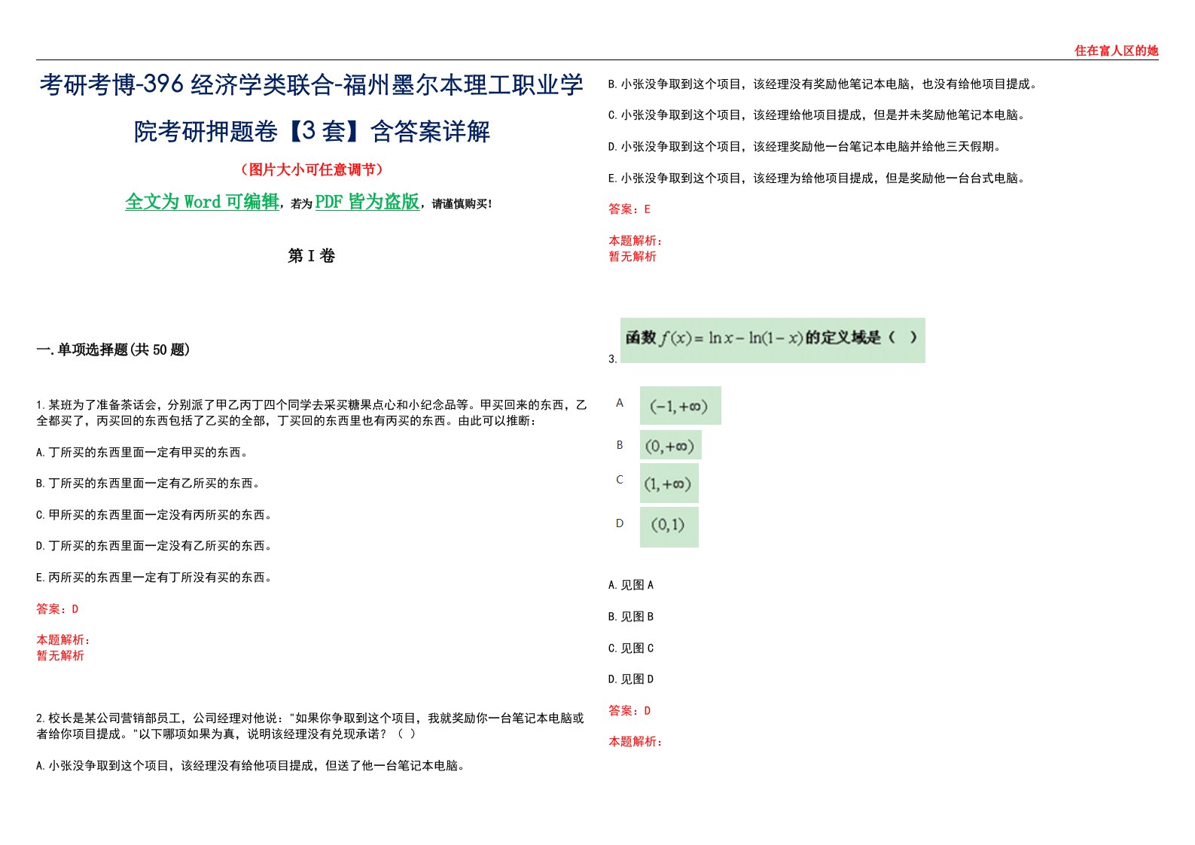Viewport: 1195px width, 845px height.
Task: Click the red note '(图片大小可任意调节)'
Action: point(312,170)
